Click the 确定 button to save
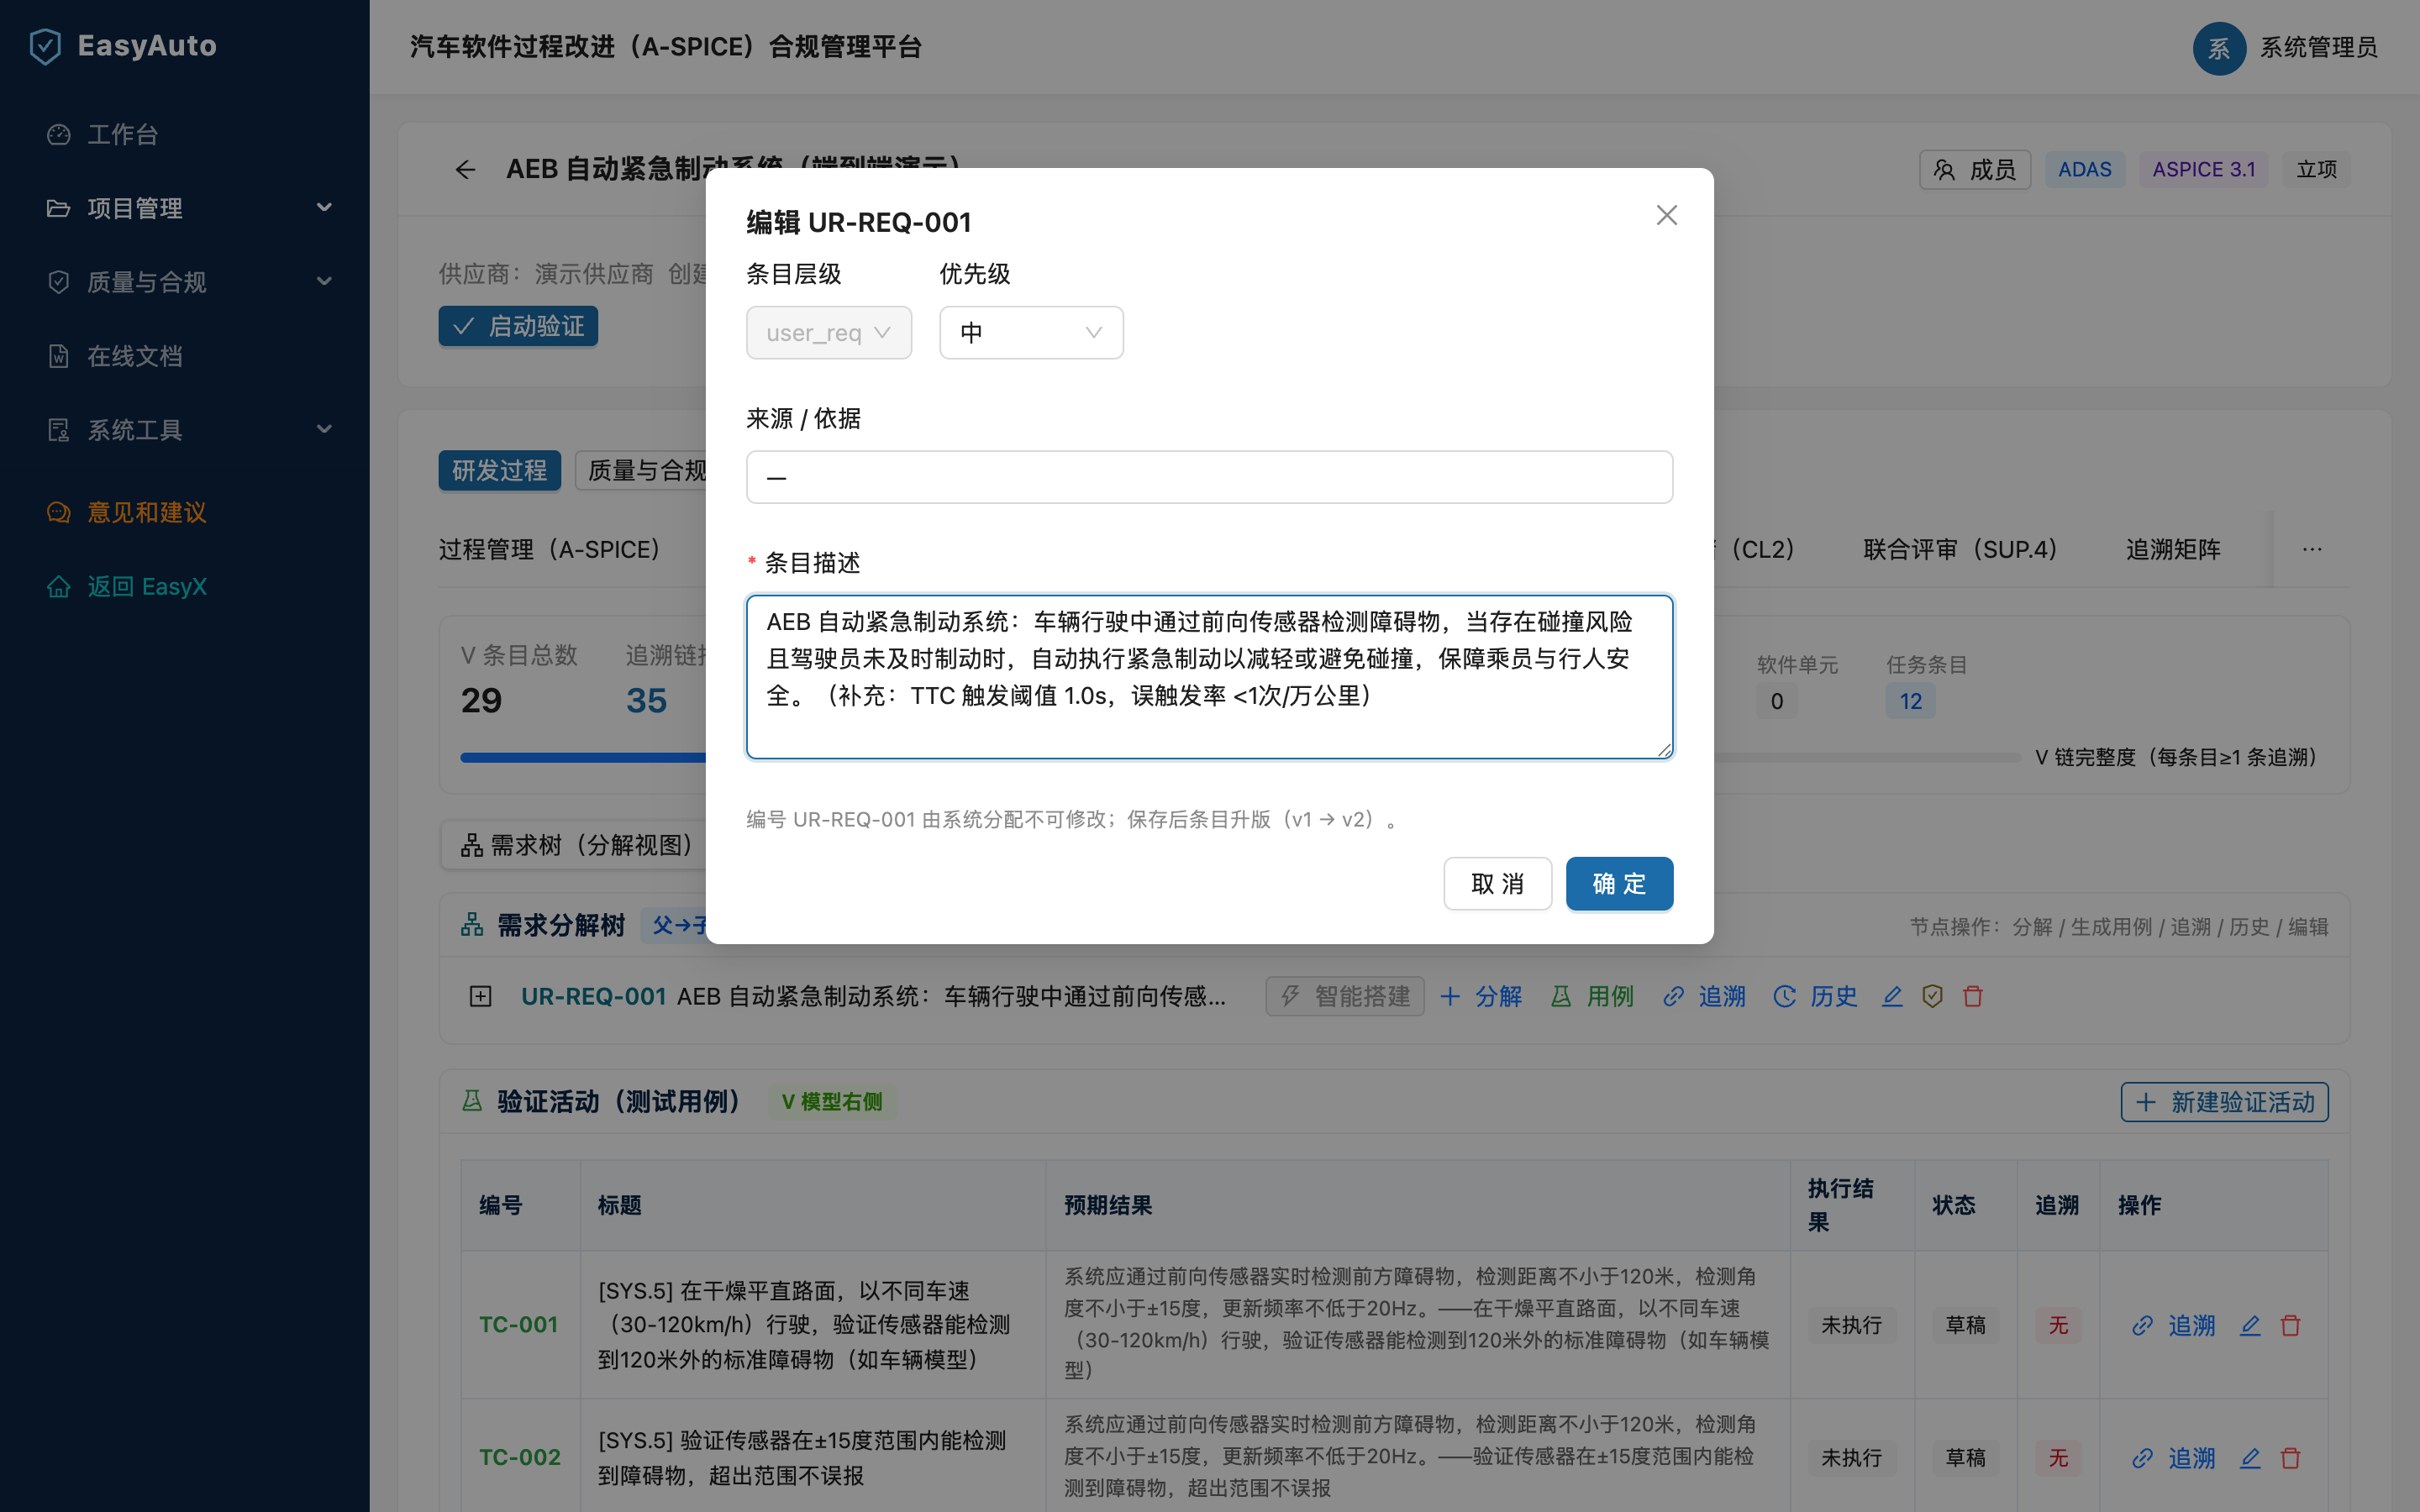This screenshot has width=2420, height=1512. 1619,883
